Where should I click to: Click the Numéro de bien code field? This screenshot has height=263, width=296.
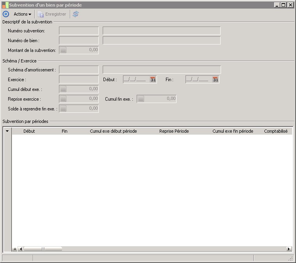[79, 40]
